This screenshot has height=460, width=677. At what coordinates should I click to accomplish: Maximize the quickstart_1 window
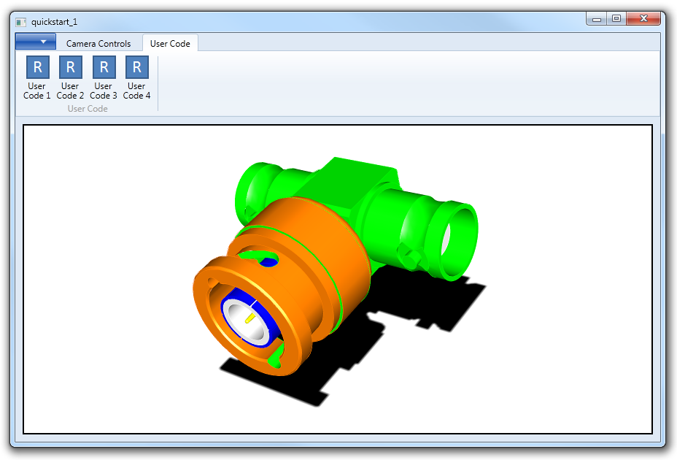[616, 19]
